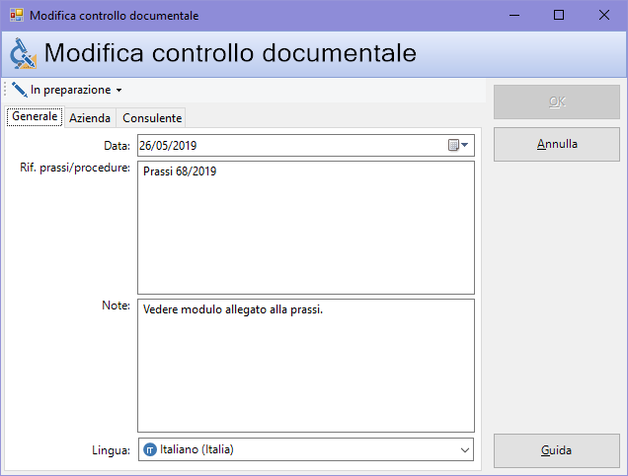Click the 'Lingua:' label
Image resolution: width=628 pixels, height=476 pixels.
tap(111, 450)
